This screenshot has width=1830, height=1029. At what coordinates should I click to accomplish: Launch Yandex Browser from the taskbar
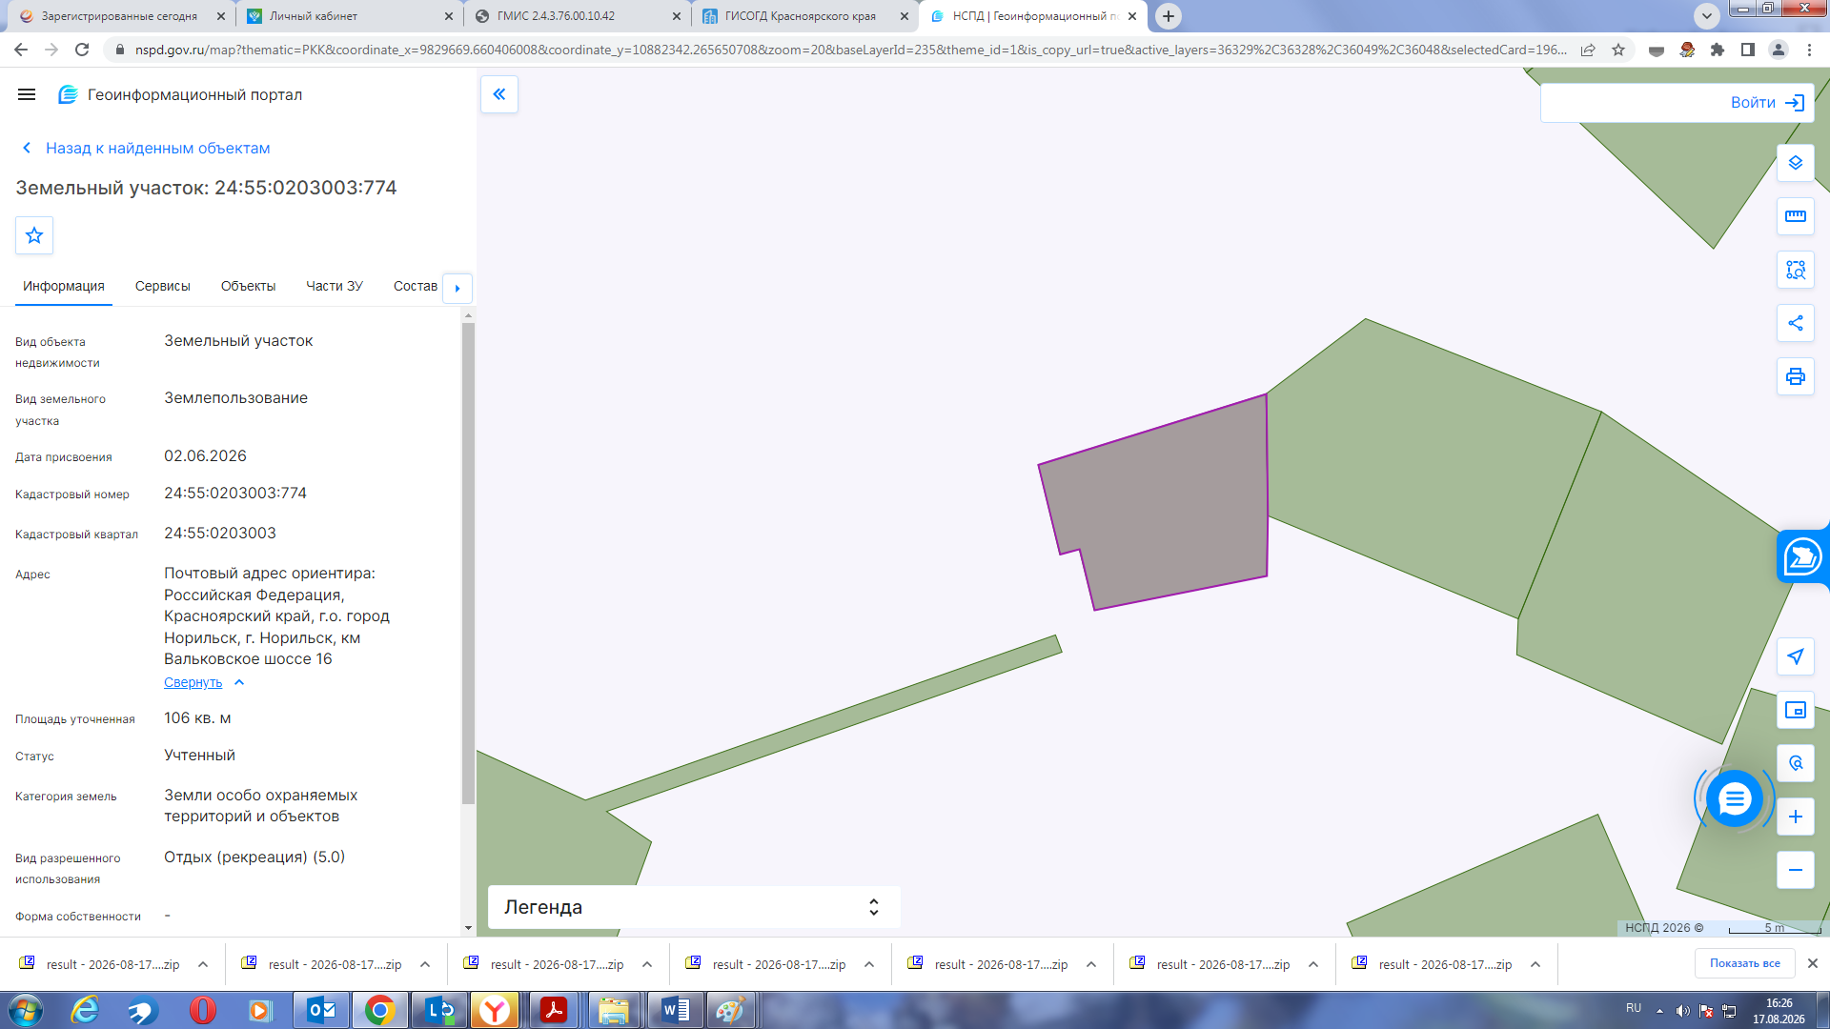495,1010
